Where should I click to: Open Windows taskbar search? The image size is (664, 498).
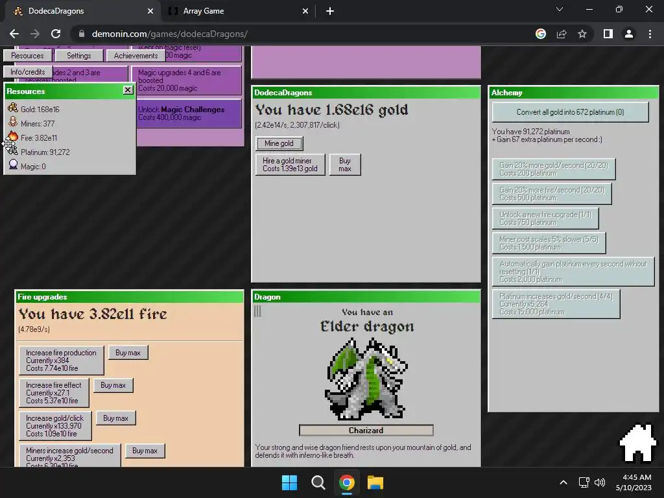tap(318, 482)
